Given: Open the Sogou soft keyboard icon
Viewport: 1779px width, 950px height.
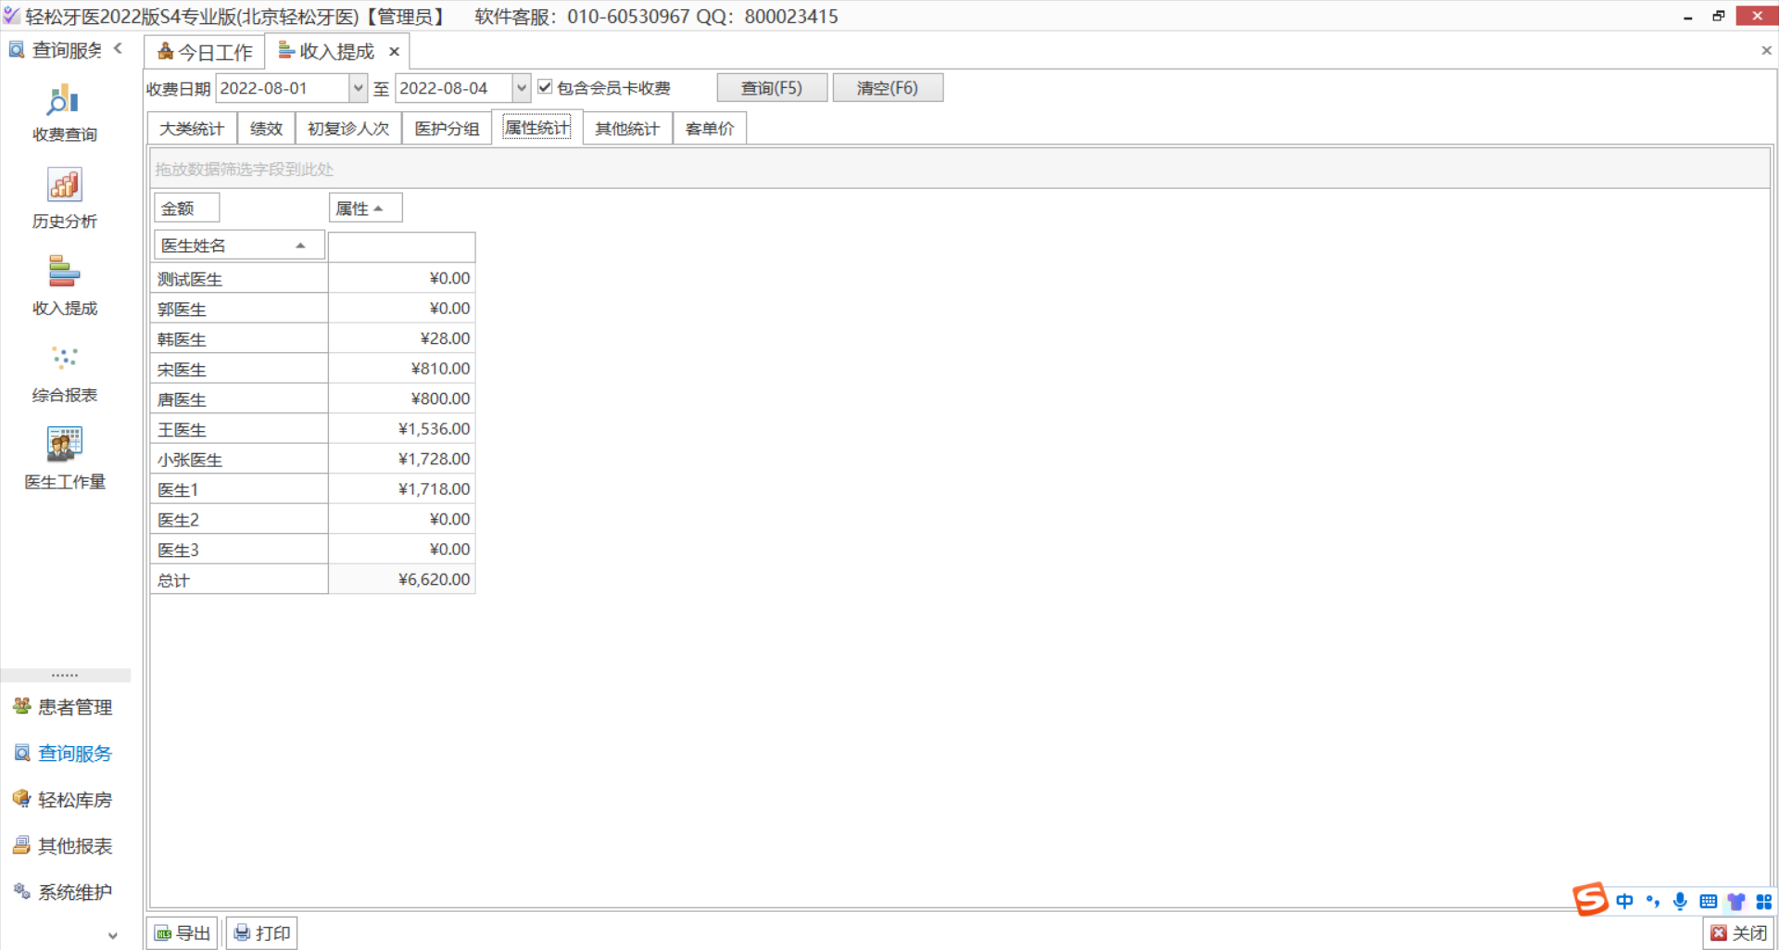Looking at the screenshot, I should pos(1709,901).
